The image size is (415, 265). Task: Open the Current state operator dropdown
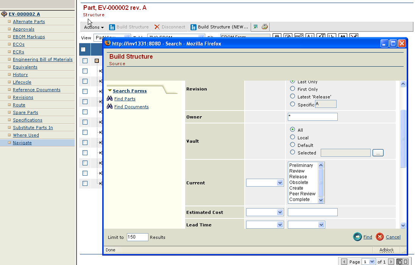point(265,183)
